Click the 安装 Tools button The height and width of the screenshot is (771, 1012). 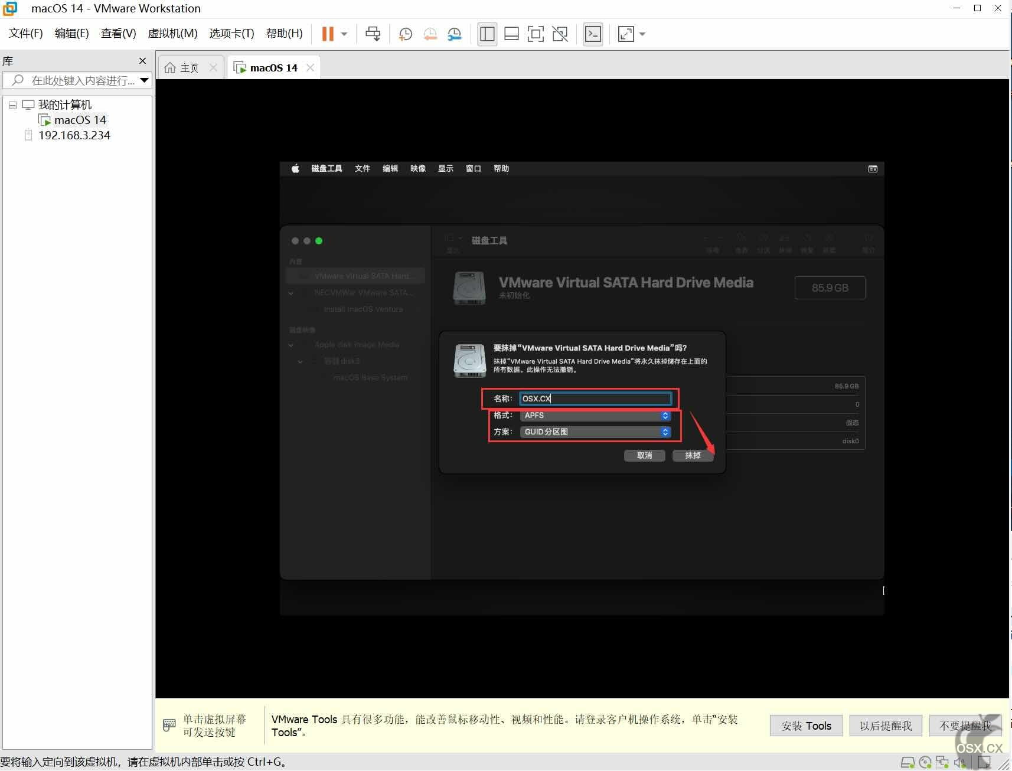click(806, 726)
